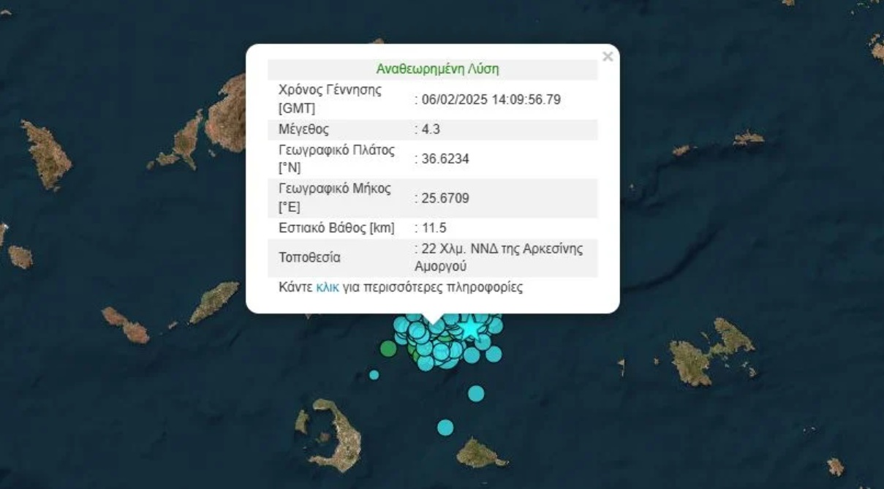This screenshot has width=884, height=489.
Task: Click the cyan circle nearest Anafi island
Action: (x=445, y=427)
